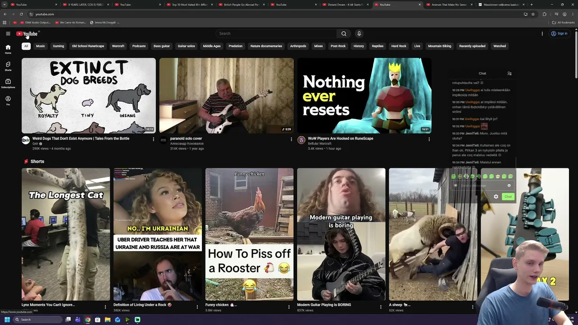Open the You section in the sidebar
This screenshot has width=578, height=325.
click(x=8, y=101)
